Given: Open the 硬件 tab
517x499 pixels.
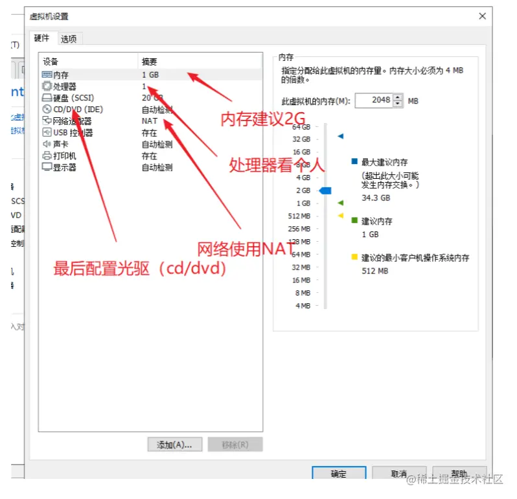Looking at the screenshot, I should coord(41,38).
